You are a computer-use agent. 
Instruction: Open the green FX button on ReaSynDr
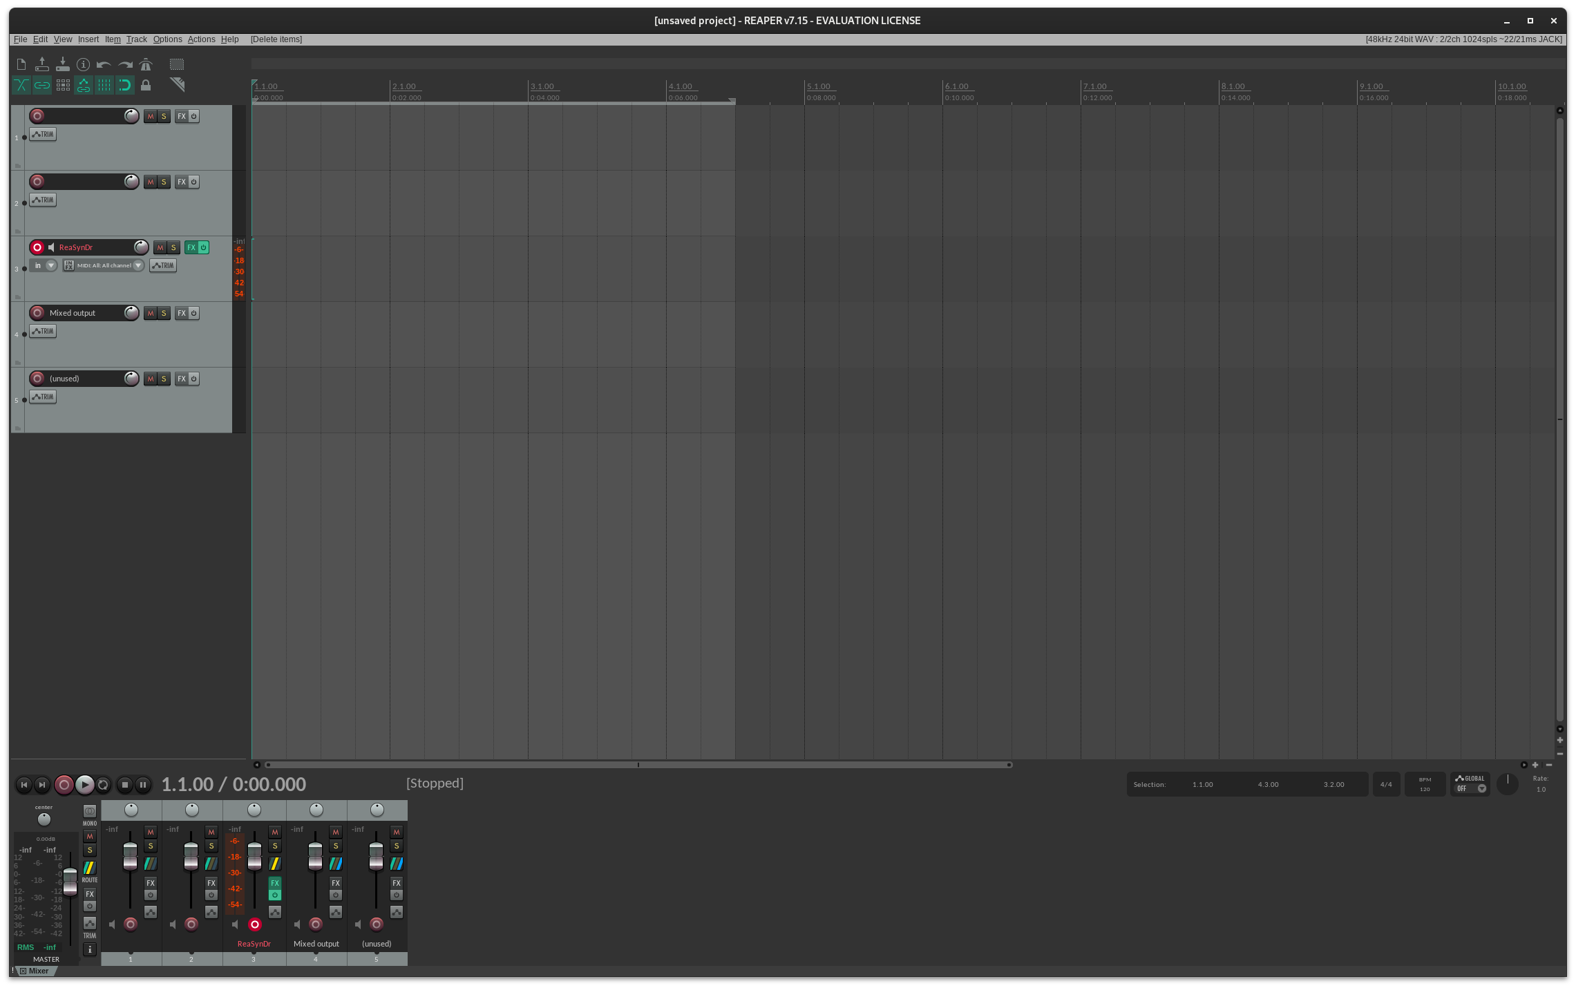point(191,247)
